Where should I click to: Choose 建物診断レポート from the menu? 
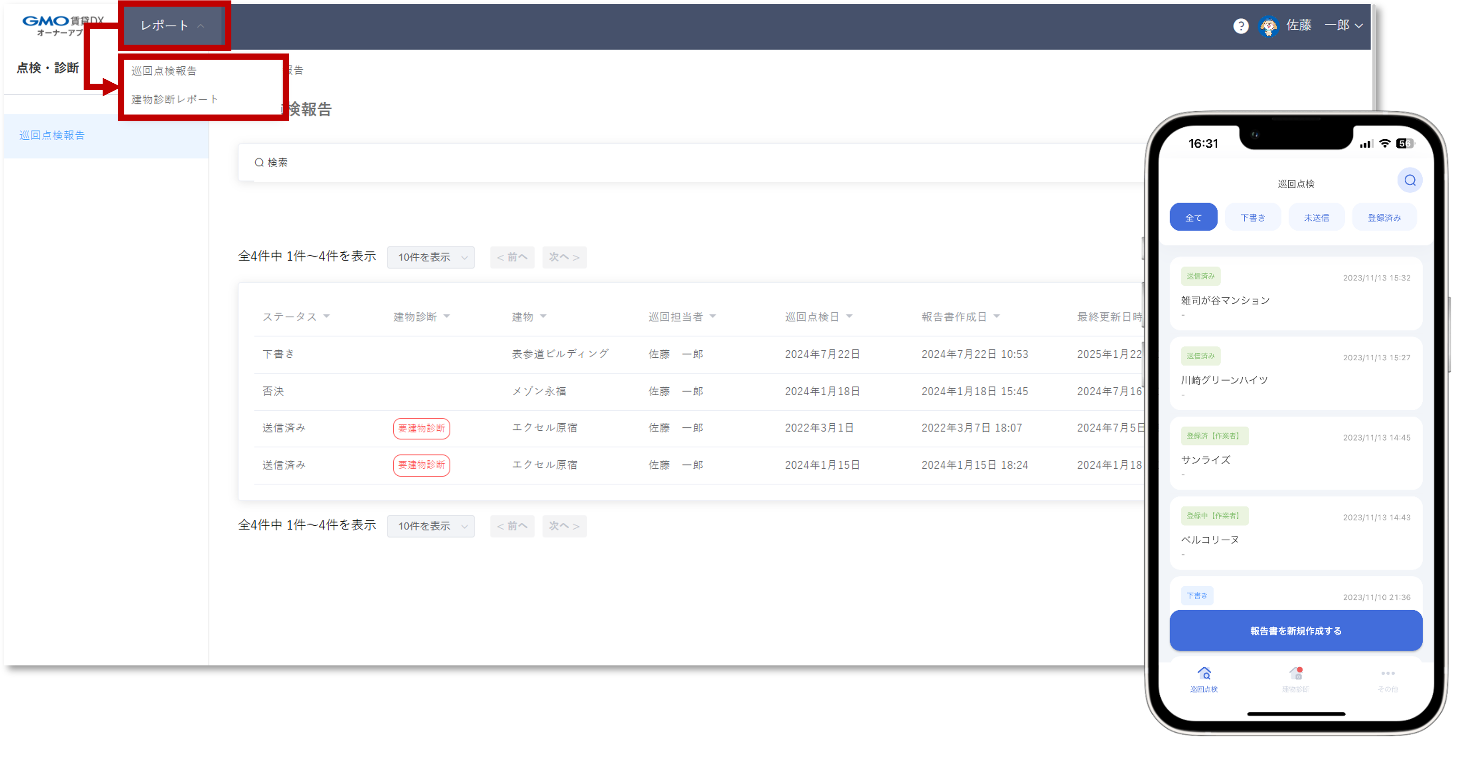(175, 99)
